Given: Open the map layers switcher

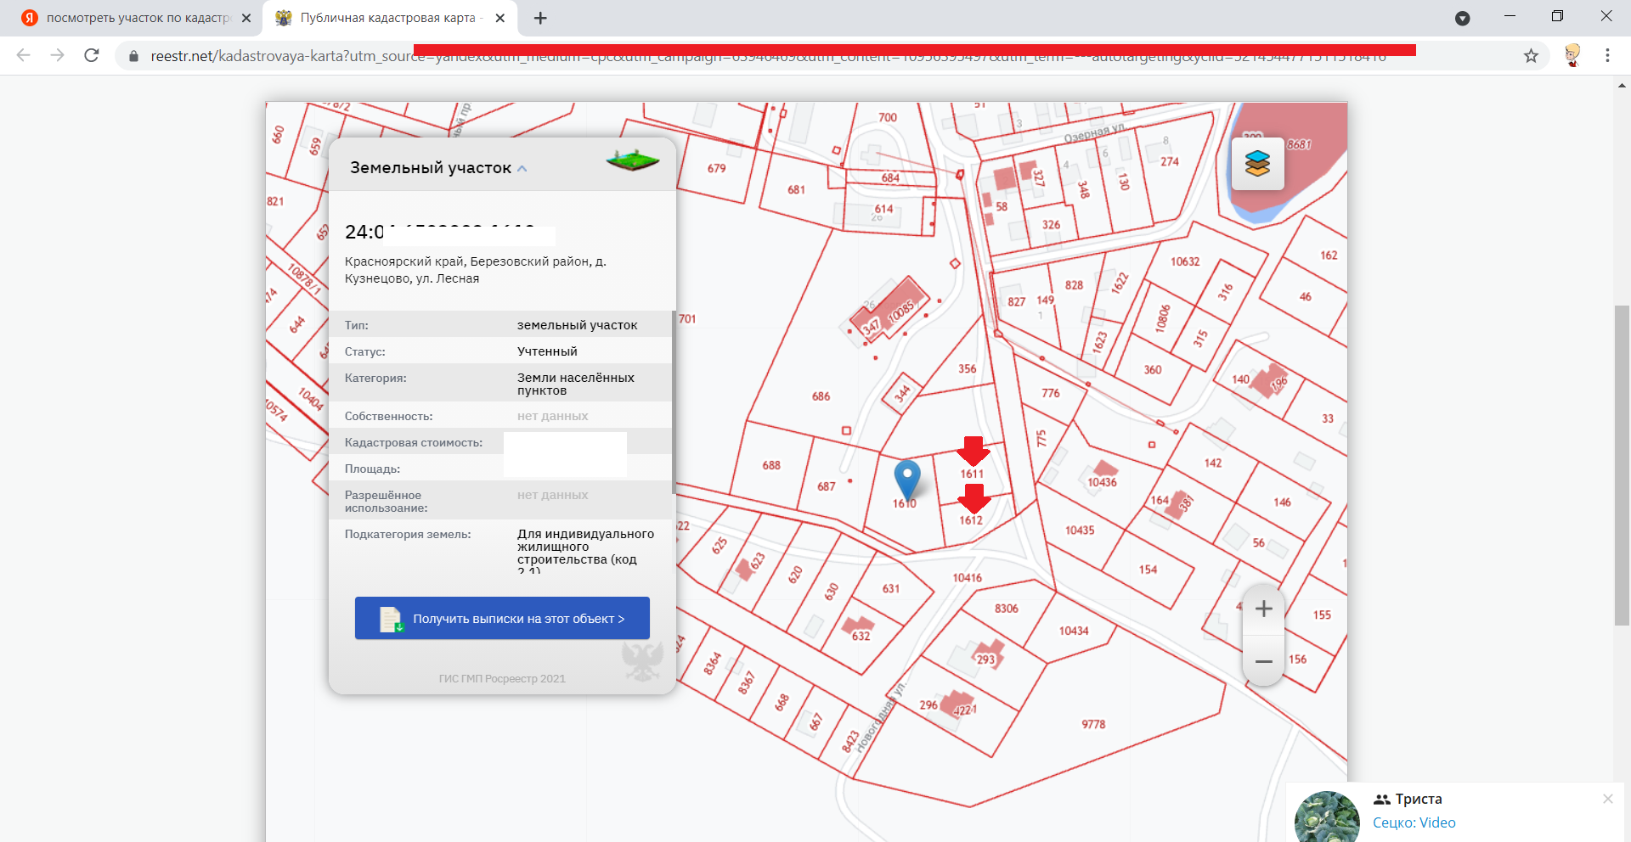Looking at the screenshot, I should [x=1257, y=163].
